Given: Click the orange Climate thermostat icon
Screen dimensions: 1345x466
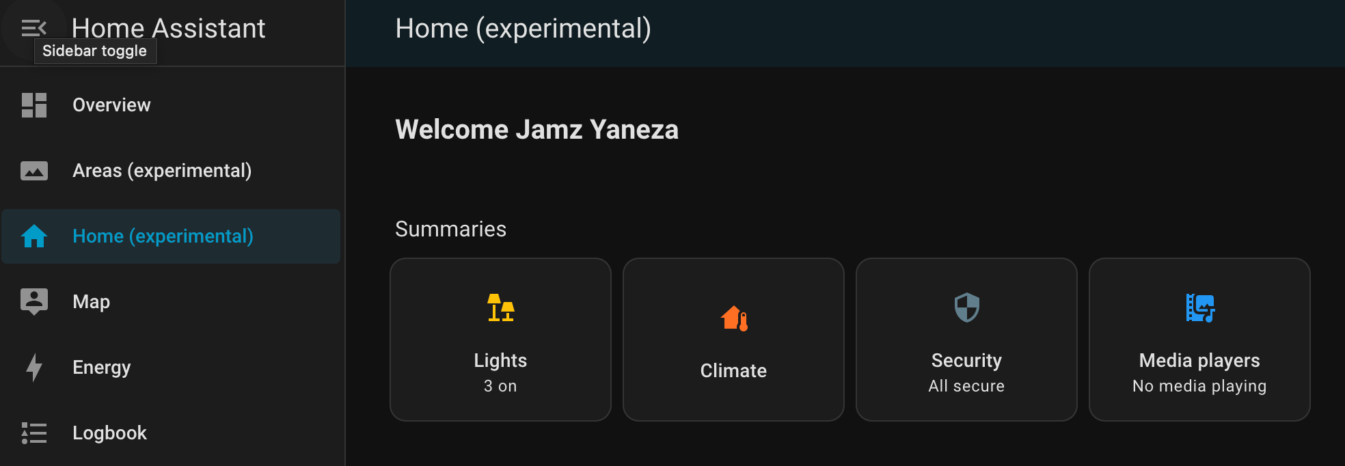Looking at the screenshot, I should pyautogui.click(x=732, y=318).
